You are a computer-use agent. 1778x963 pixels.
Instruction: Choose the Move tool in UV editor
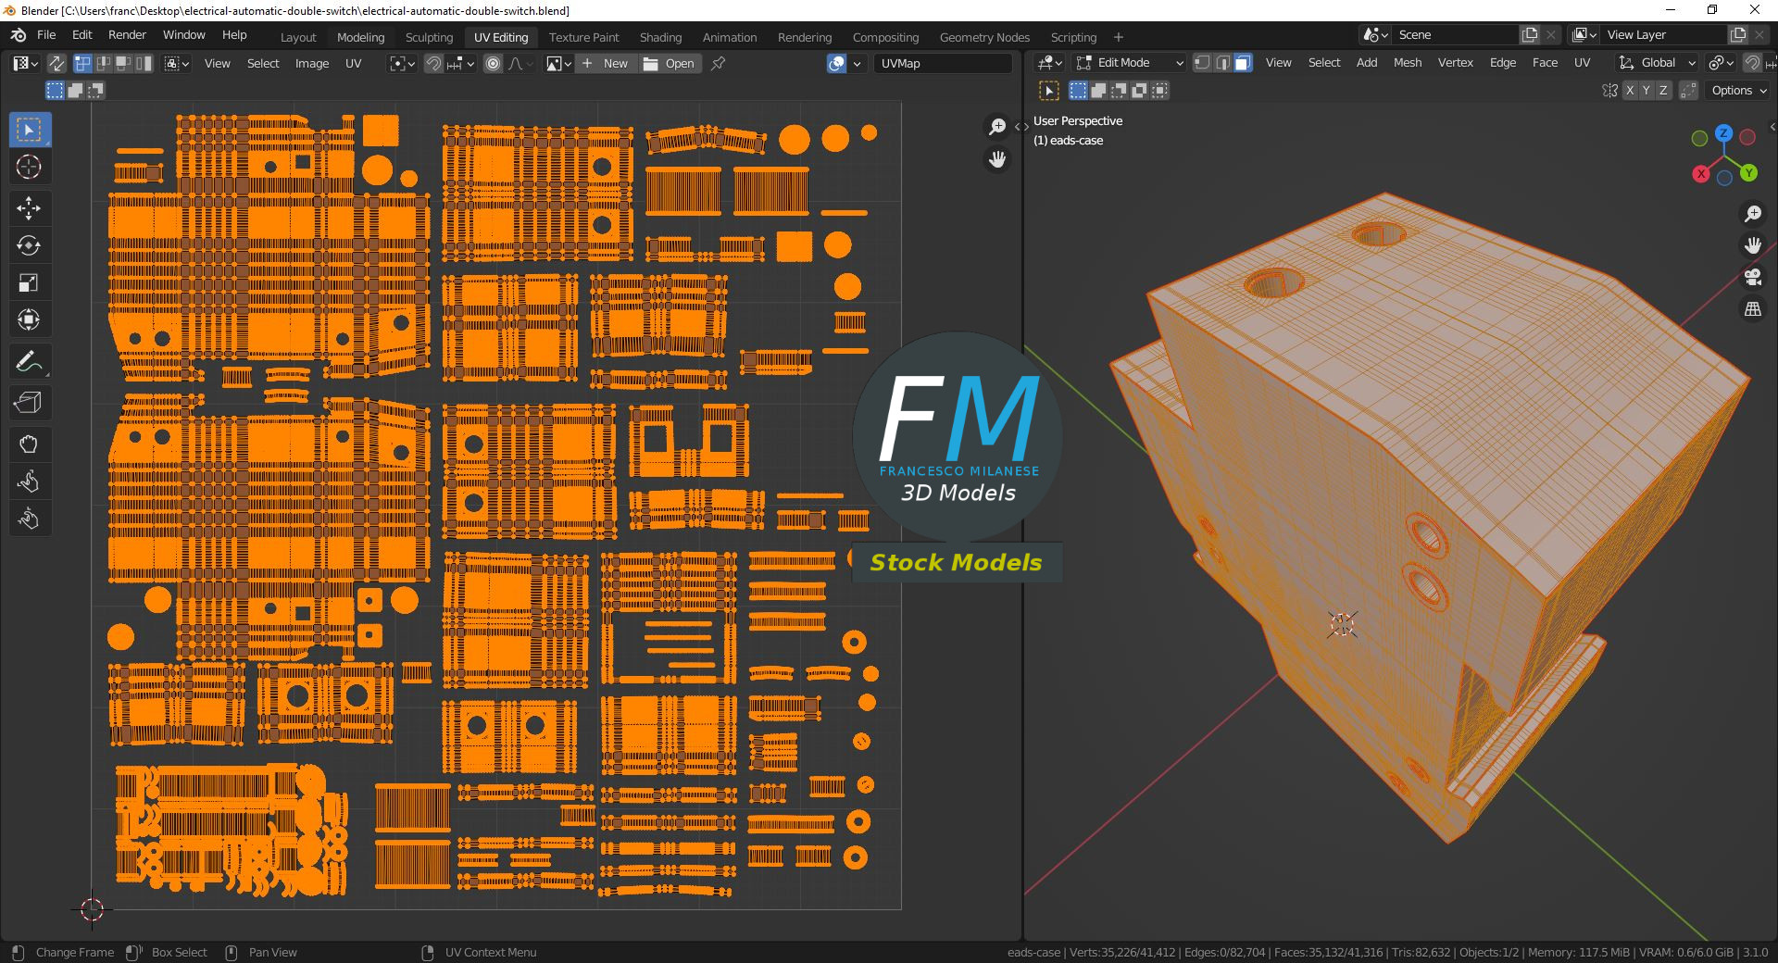30,208
